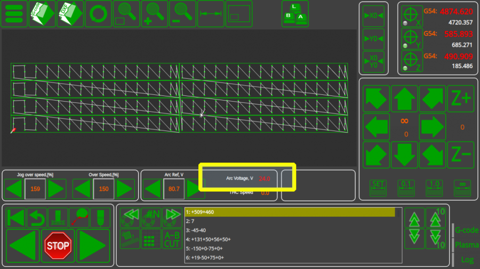The height and width of the screenshot is (269, 480).
Task: Zero the X axis with X0 button
Action: [x=374, y=15]
